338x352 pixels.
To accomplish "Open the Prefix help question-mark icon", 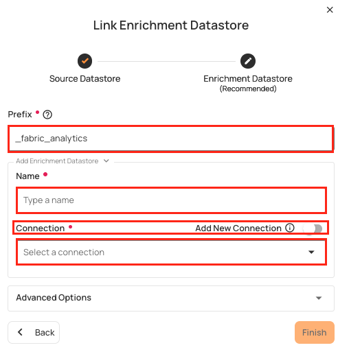I will pos(47,115).
